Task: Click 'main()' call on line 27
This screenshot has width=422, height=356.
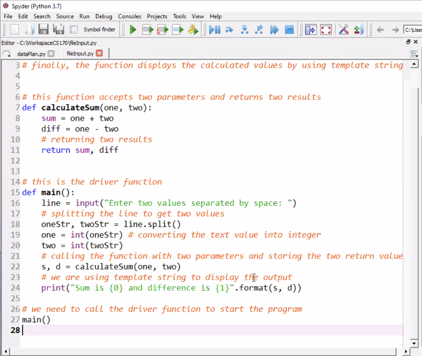Action: pyautogui.click(x=36, y=320)
